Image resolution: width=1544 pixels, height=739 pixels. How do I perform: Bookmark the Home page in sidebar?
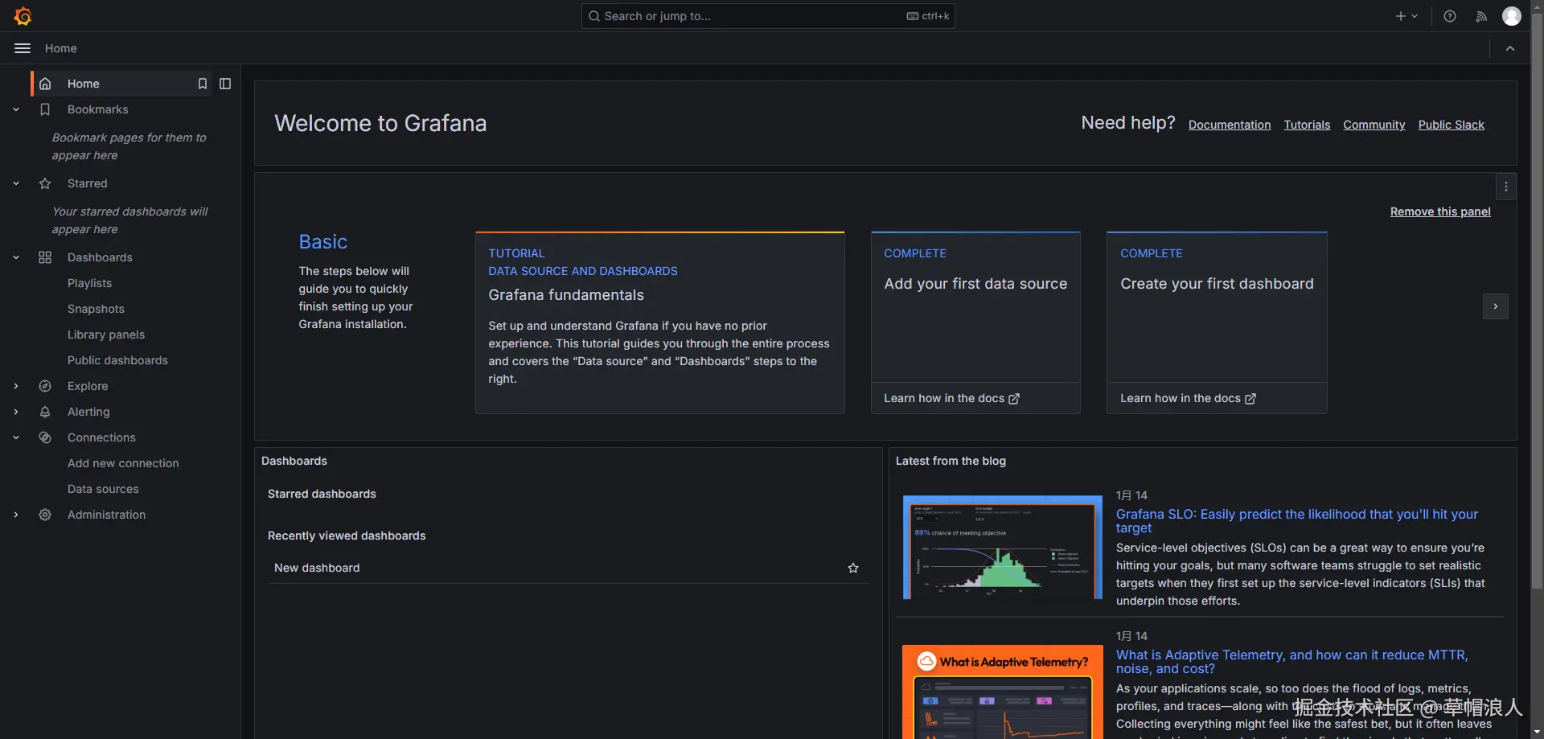pyautogui.click(x=203, y=84)
